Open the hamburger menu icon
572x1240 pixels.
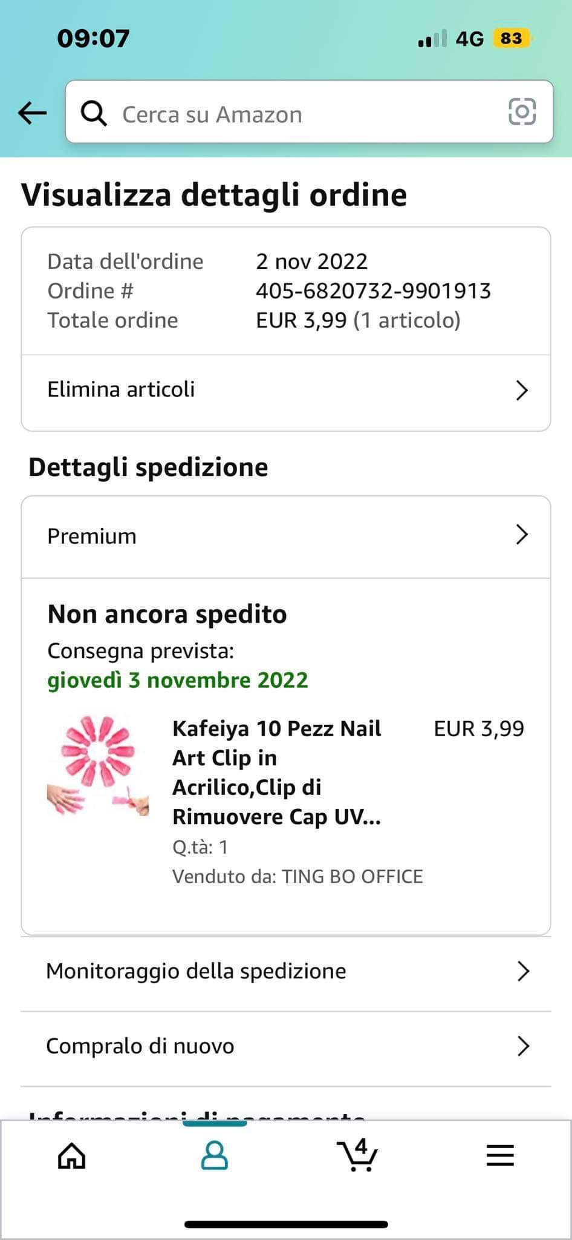point(500,1156)
